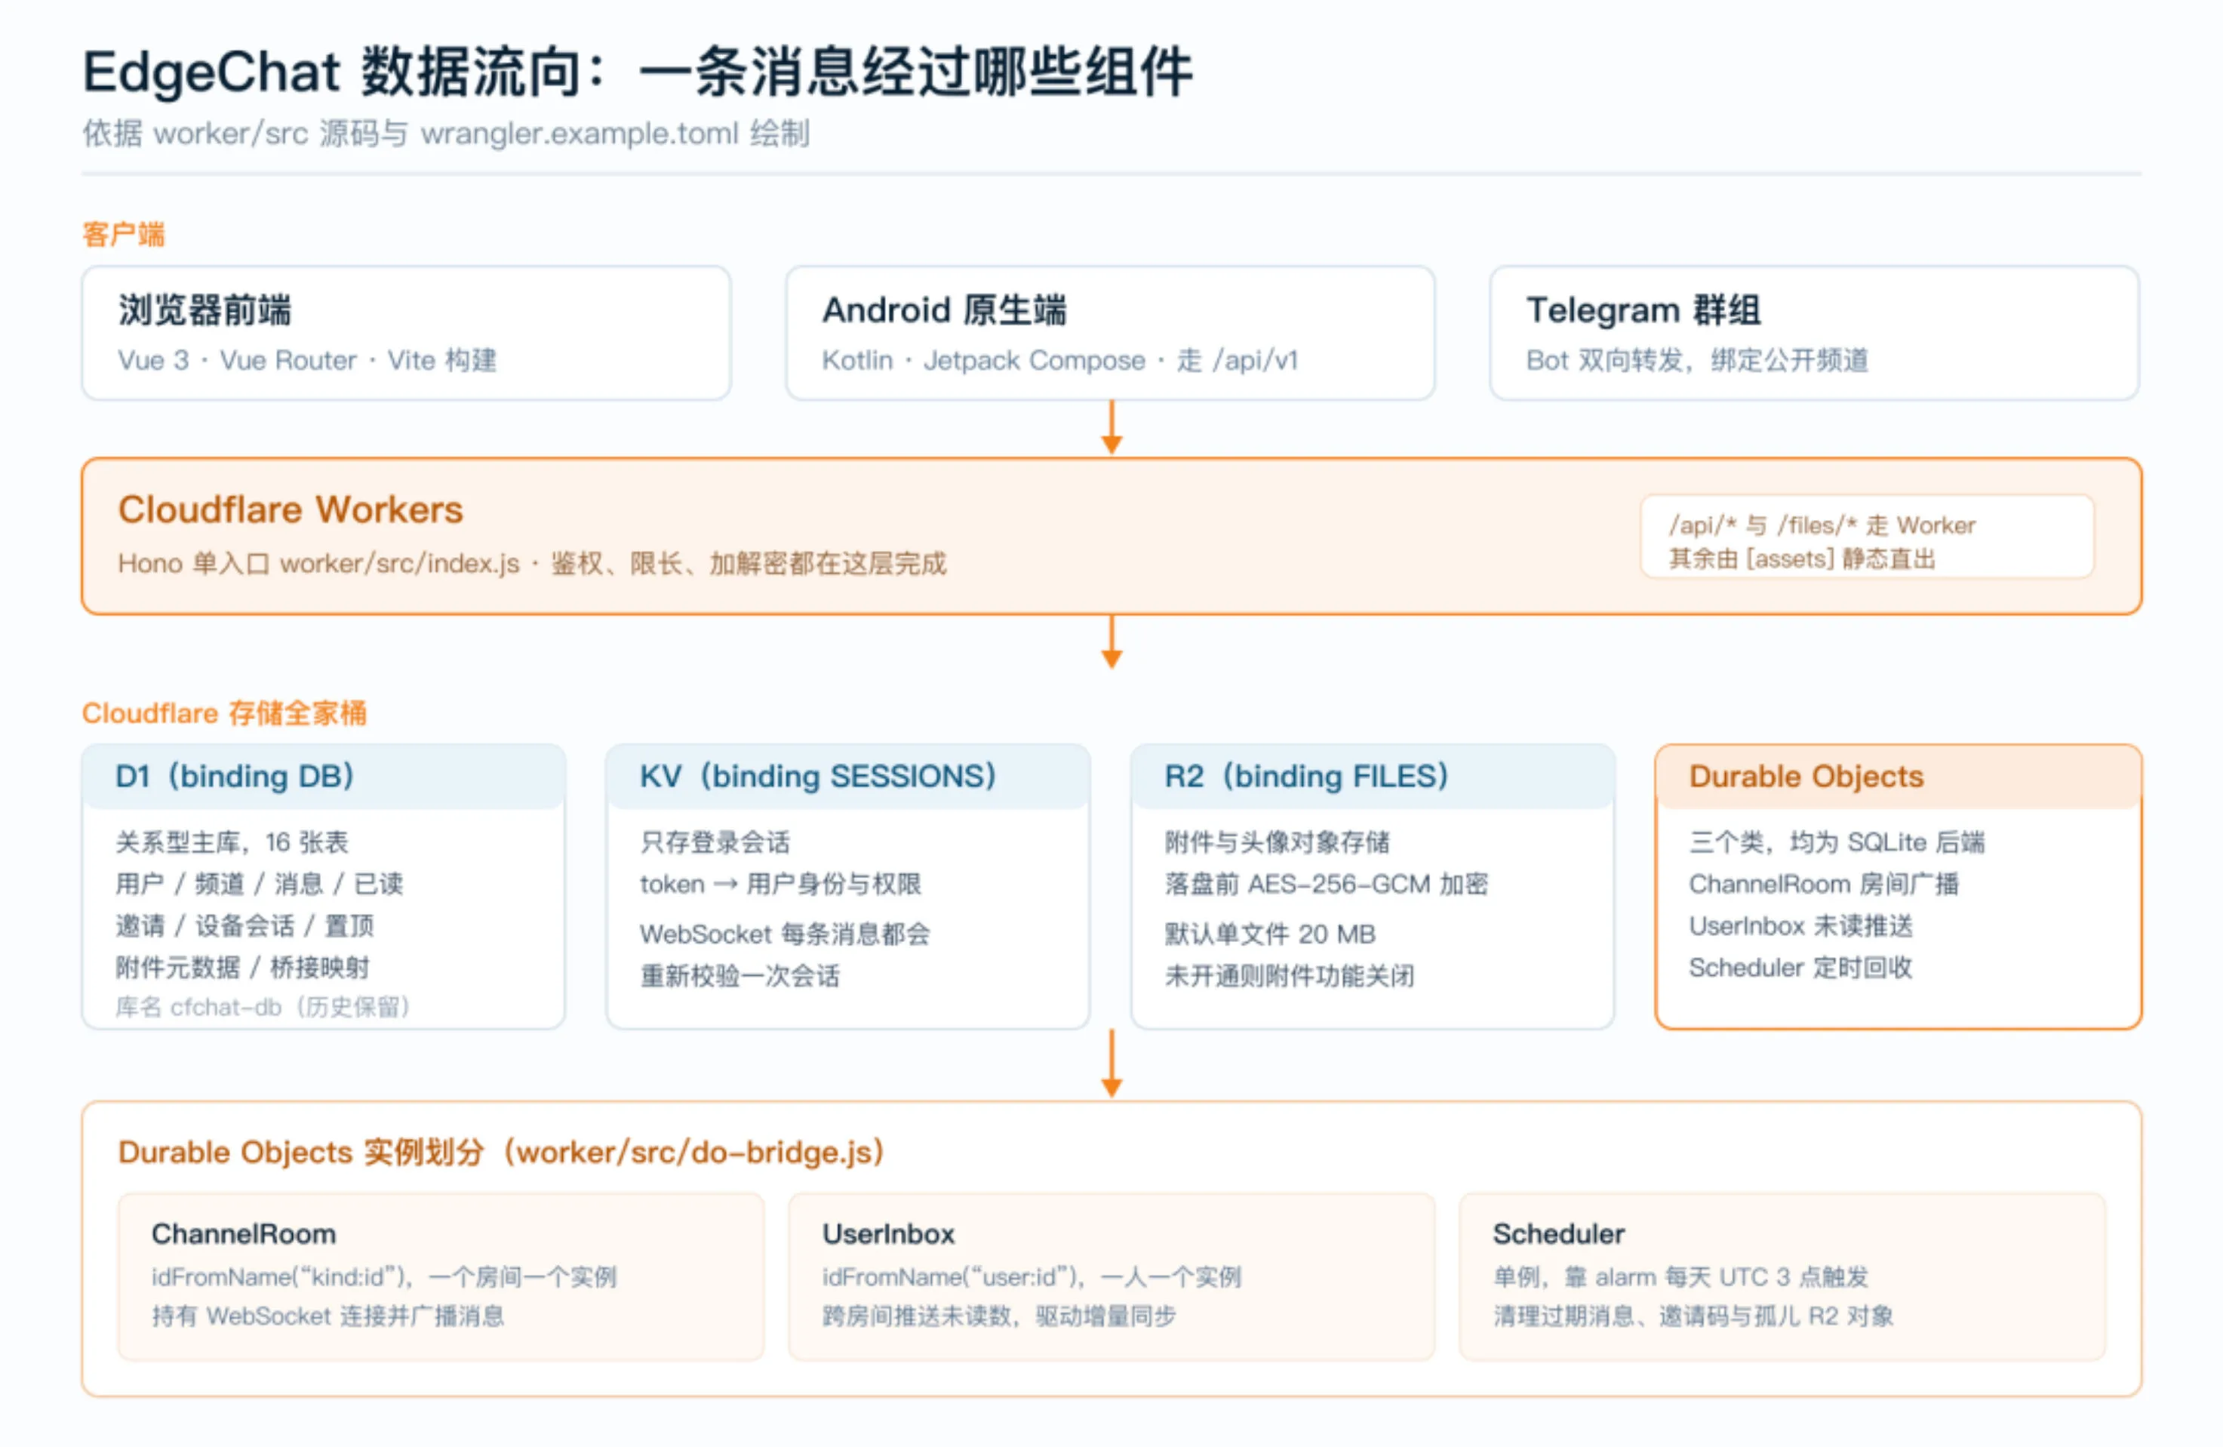
Task: Click arrow between clients and Cloudflare Workers
Action: point(1111,428)
